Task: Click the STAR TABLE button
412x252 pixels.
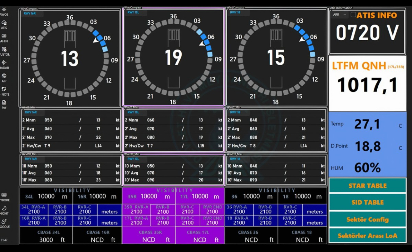Action: coord(367,185)
